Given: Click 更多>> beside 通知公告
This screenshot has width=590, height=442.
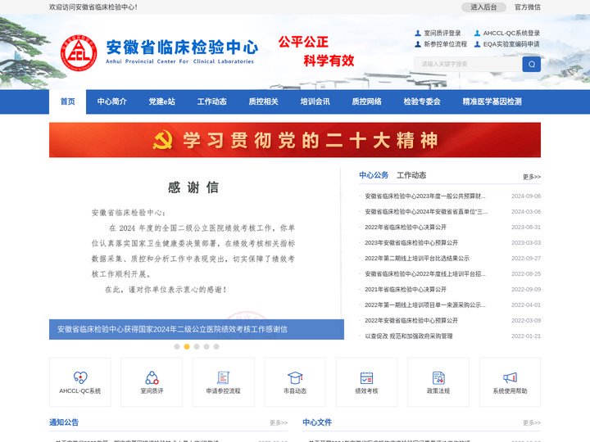Looking at the screenshot, I should [279, 423].
